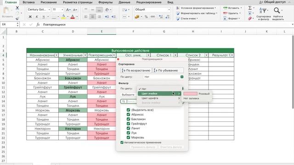Apply yellow fill color bucket
This screenshot has width=294, height=165.
click(x=63, y=16)
